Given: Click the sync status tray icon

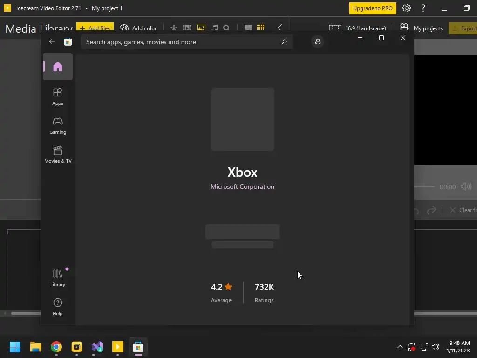Looking at the screenshot, I should [x=411, y=347].
